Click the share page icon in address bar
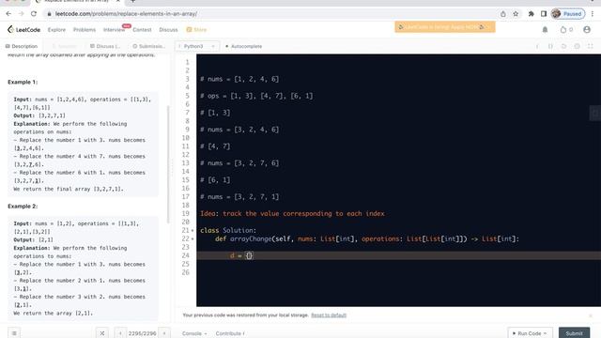Viewport: 601px width, 338px height. click(503, 14)
